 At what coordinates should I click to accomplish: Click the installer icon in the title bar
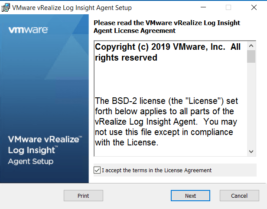pos(6,7)
